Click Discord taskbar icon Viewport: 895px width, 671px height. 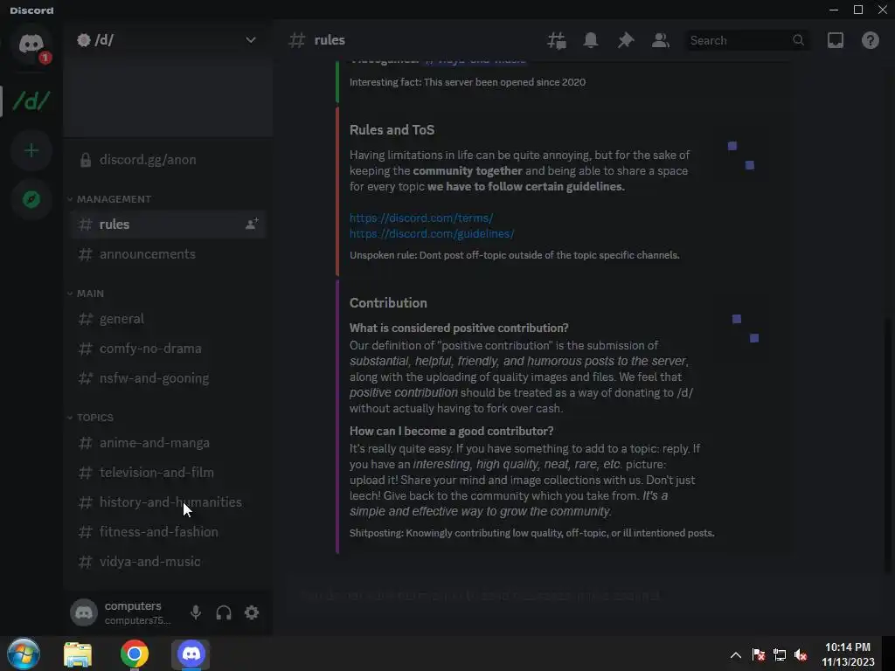click(191, 654)
